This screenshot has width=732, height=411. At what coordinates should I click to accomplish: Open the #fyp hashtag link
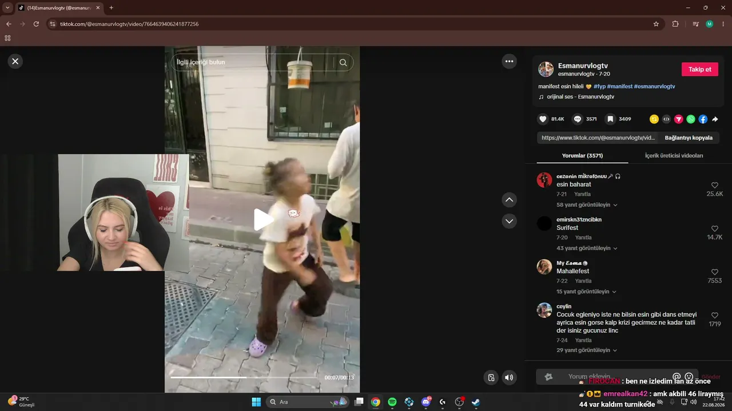click(x=599, y=86)
